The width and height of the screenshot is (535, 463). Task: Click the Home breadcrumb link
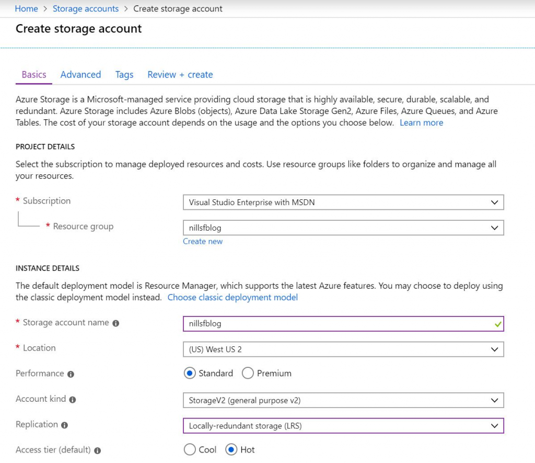coord(26,8)
